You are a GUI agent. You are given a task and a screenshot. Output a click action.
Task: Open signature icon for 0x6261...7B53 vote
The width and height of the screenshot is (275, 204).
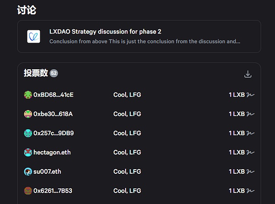tap(251, 191)
